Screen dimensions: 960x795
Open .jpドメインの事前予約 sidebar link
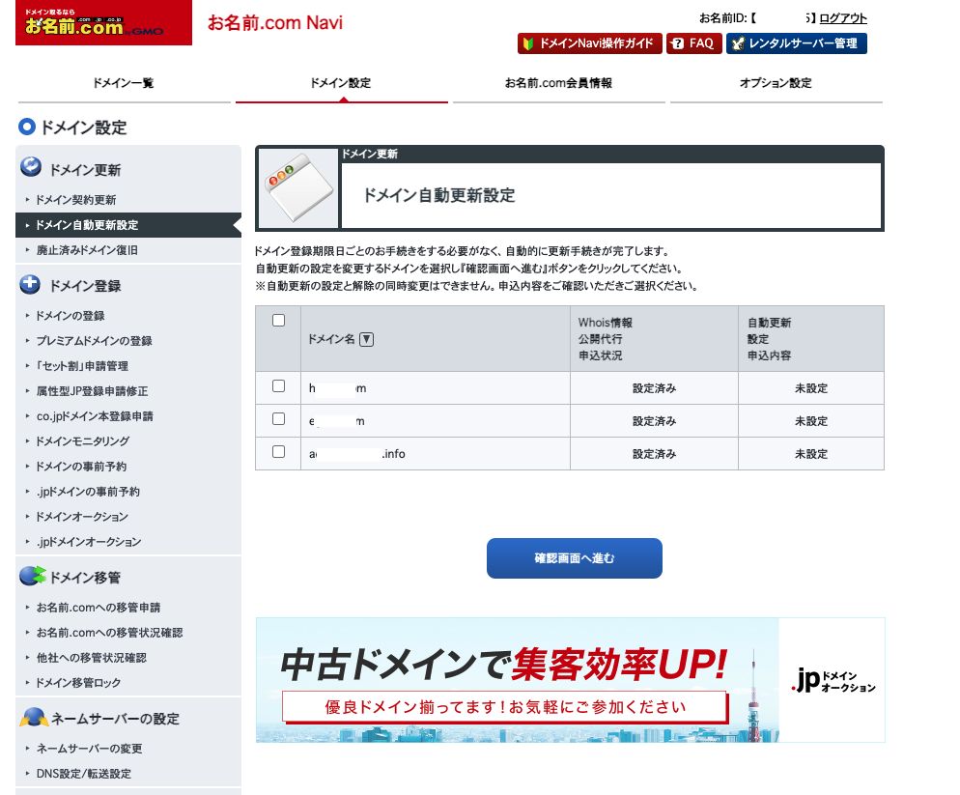[88, 492]
